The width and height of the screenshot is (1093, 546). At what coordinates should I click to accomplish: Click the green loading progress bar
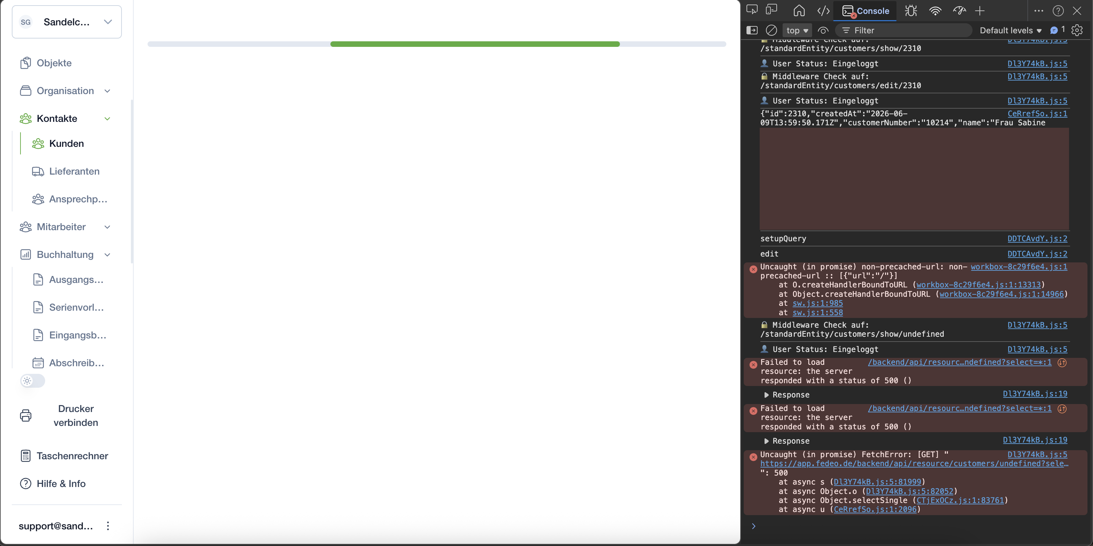[x=475, y=44]
